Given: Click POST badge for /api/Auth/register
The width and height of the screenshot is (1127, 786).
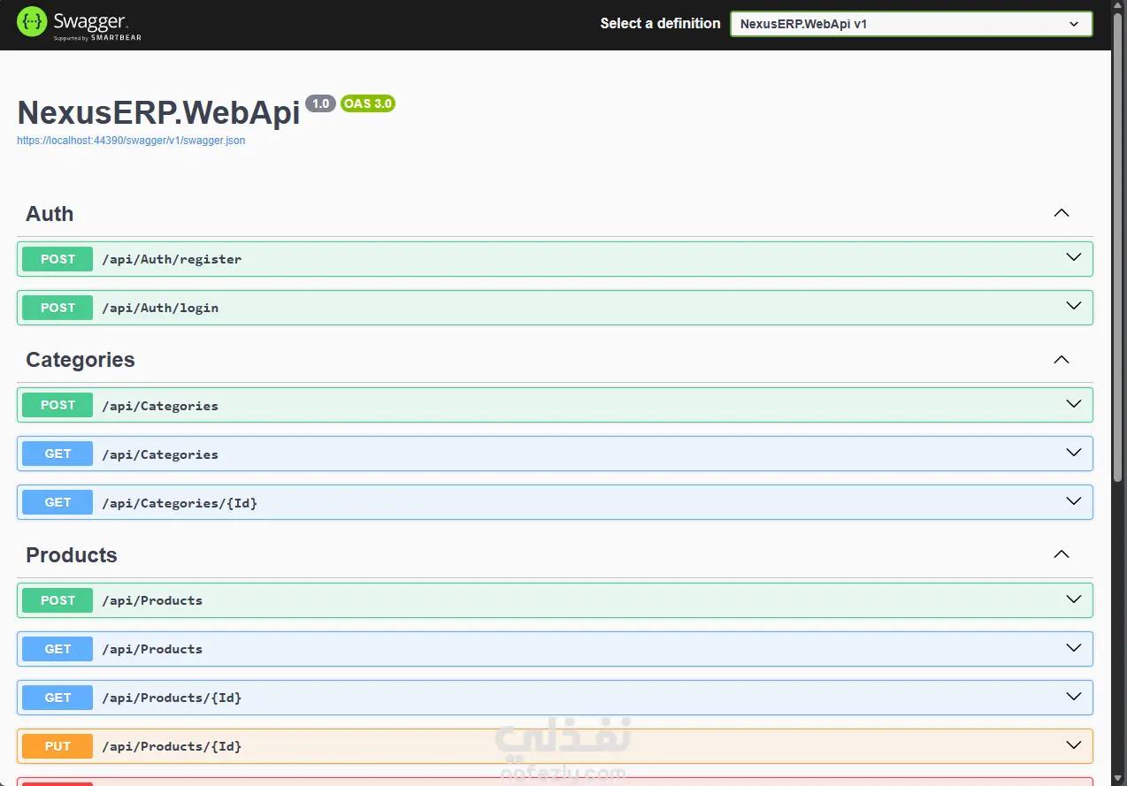Looking at the screenshot, I should [x=57, y=259].
